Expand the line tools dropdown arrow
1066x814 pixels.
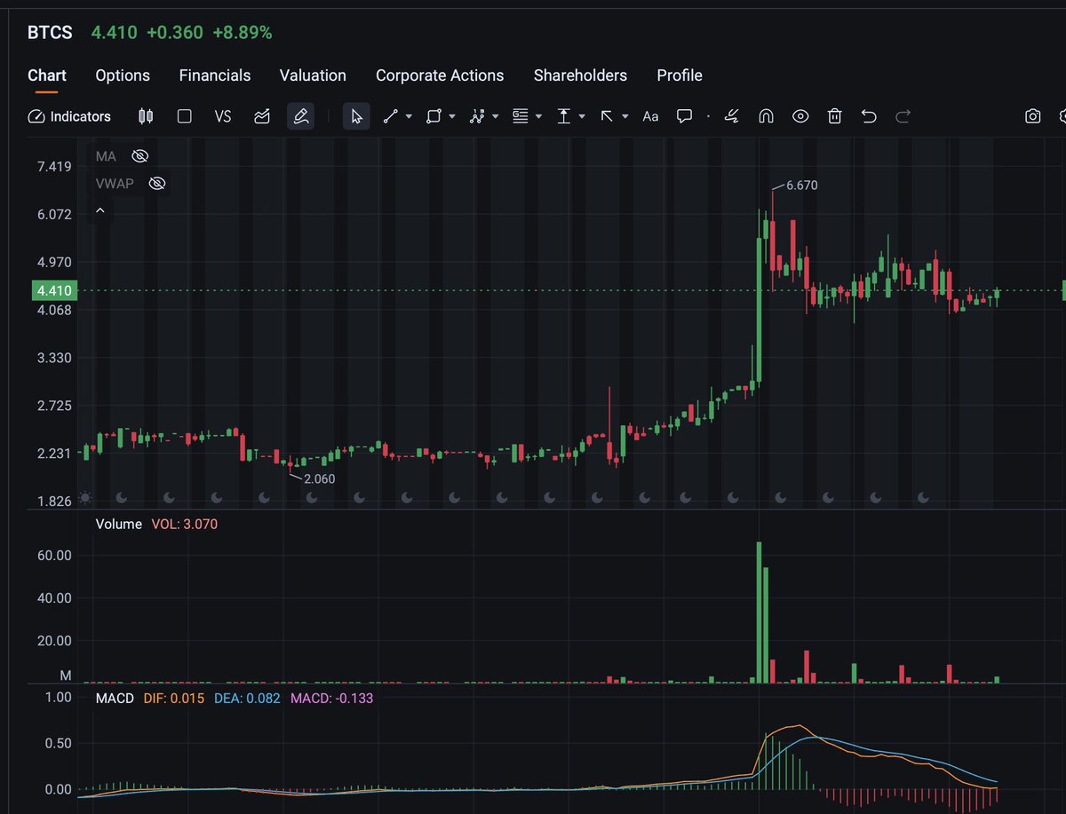[410, 116]
